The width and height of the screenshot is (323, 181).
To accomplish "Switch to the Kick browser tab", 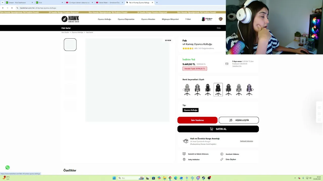I will pyautogui.click(x=49, y=3).
